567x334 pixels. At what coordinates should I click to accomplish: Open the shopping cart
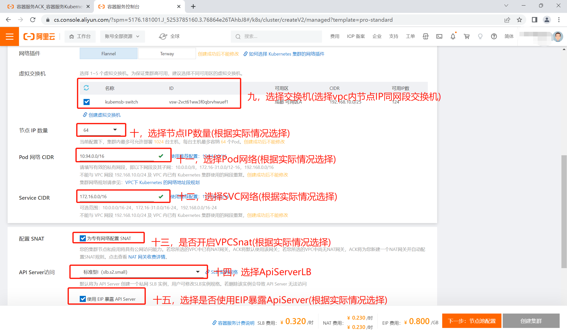467,37
